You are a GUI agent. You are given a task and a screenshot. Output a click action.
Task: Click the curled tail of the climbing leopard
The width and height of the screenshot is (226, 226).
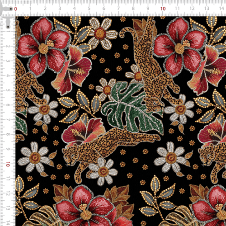click(x=126, y=33)
